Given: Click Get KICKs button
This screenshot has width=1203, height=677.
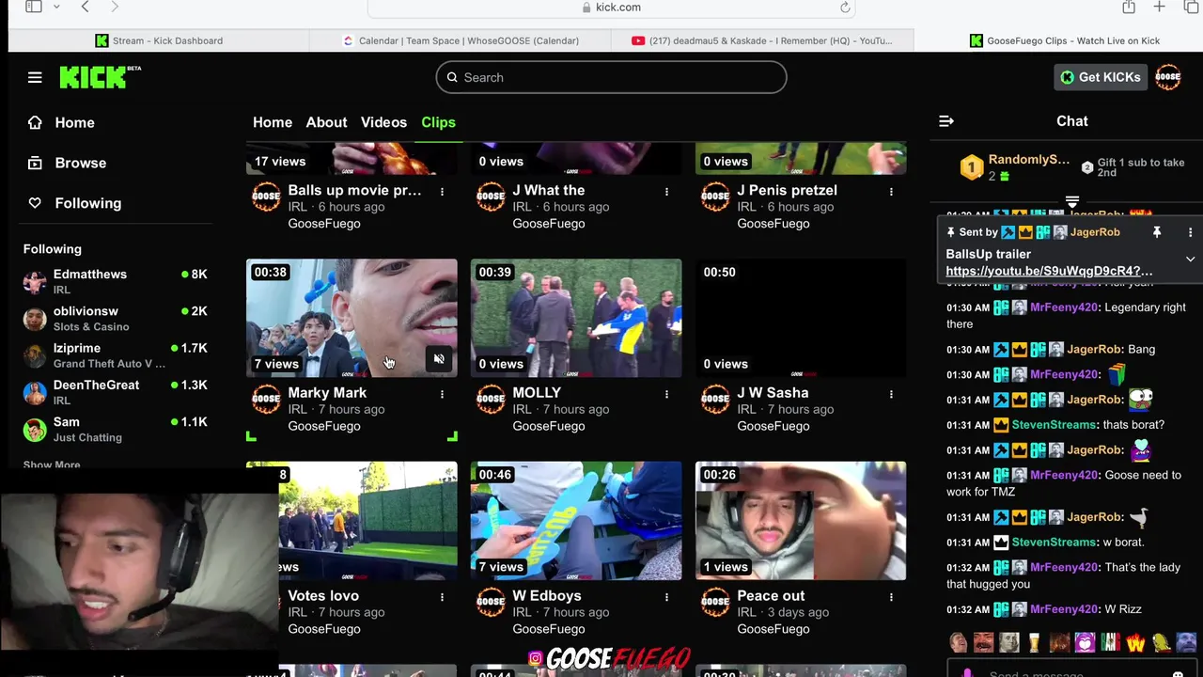Looking at the screenshot, I should tap(1099, 77).
